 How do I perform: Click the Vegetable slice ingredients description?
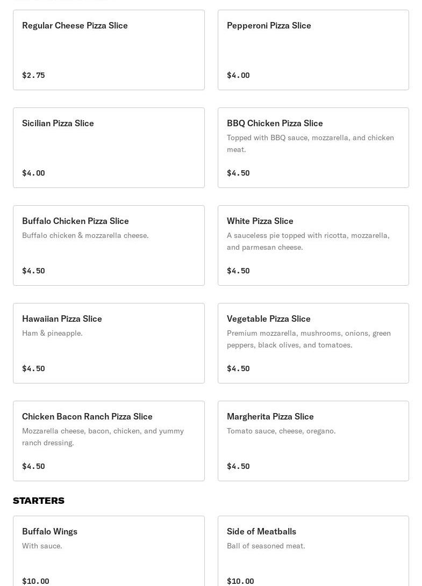(309, 339)
